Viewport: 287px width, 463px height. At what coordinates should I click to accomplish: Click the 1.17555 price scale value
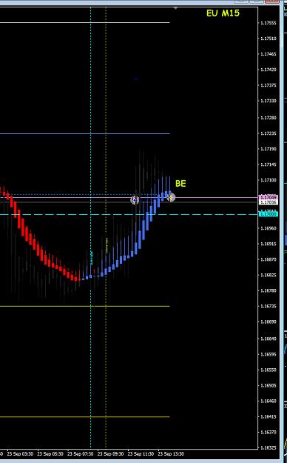coord(269,23)
